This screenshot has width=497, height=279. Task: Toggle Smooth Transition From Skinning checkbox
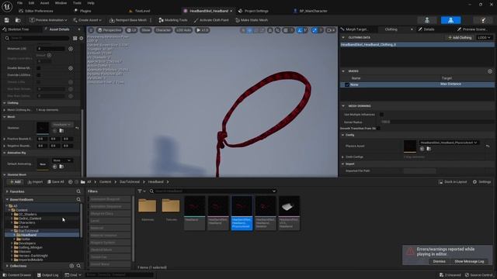(378, 129)
